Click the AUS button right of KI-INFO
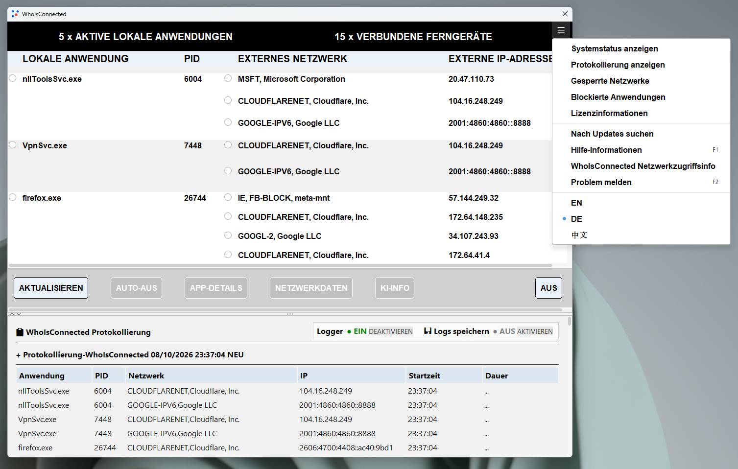Screen dimensions: 738x469 coord(548,288)
